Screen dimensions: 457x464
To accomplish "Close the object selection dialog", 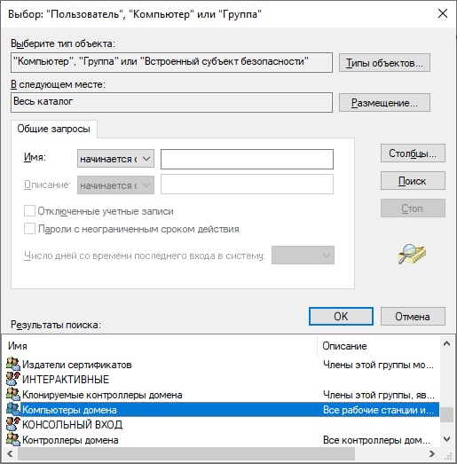I will click(443, 13).
